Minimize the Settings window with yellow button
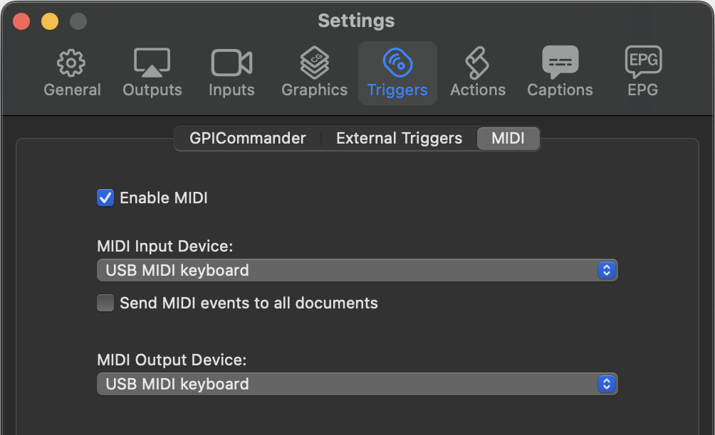 (50, 21)
